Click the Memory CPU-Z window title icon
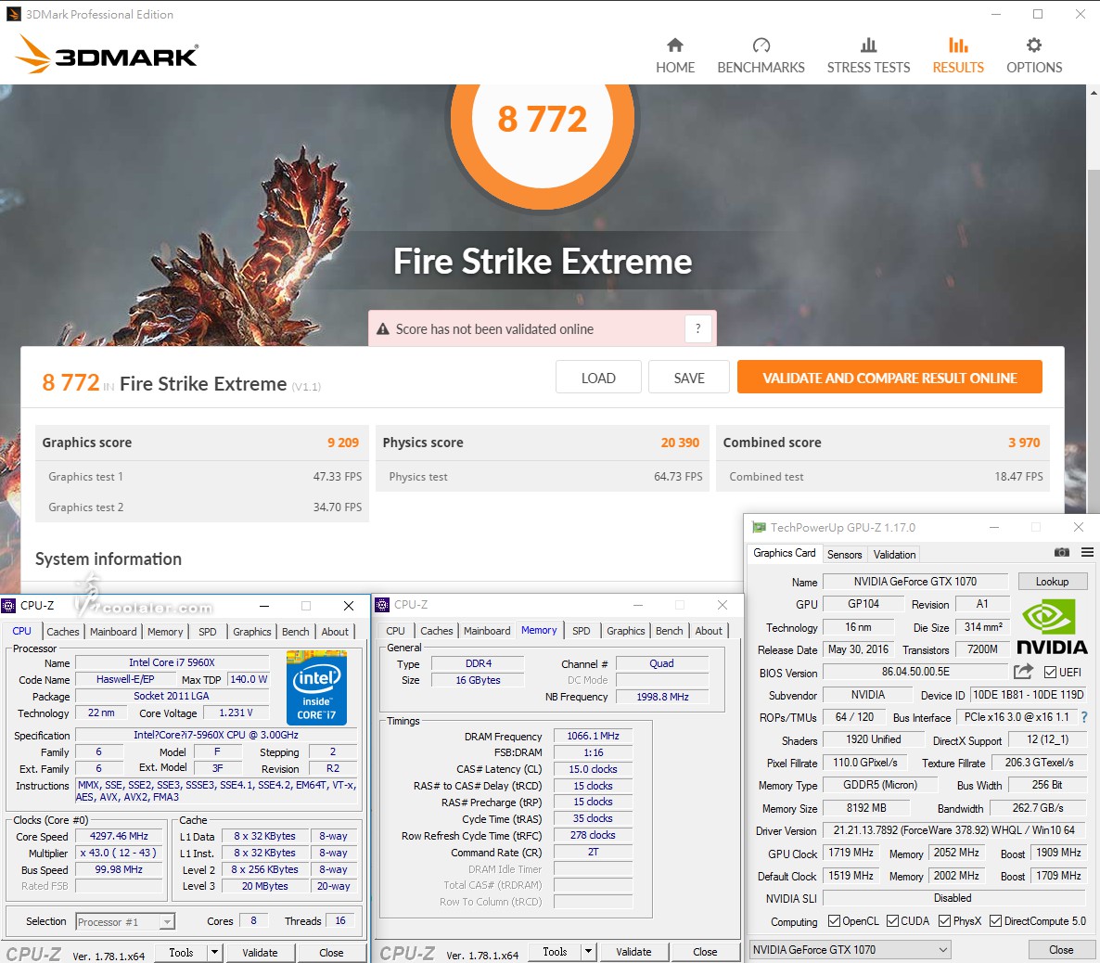This screenshot has width=1100, height=963. pos(382,605)
